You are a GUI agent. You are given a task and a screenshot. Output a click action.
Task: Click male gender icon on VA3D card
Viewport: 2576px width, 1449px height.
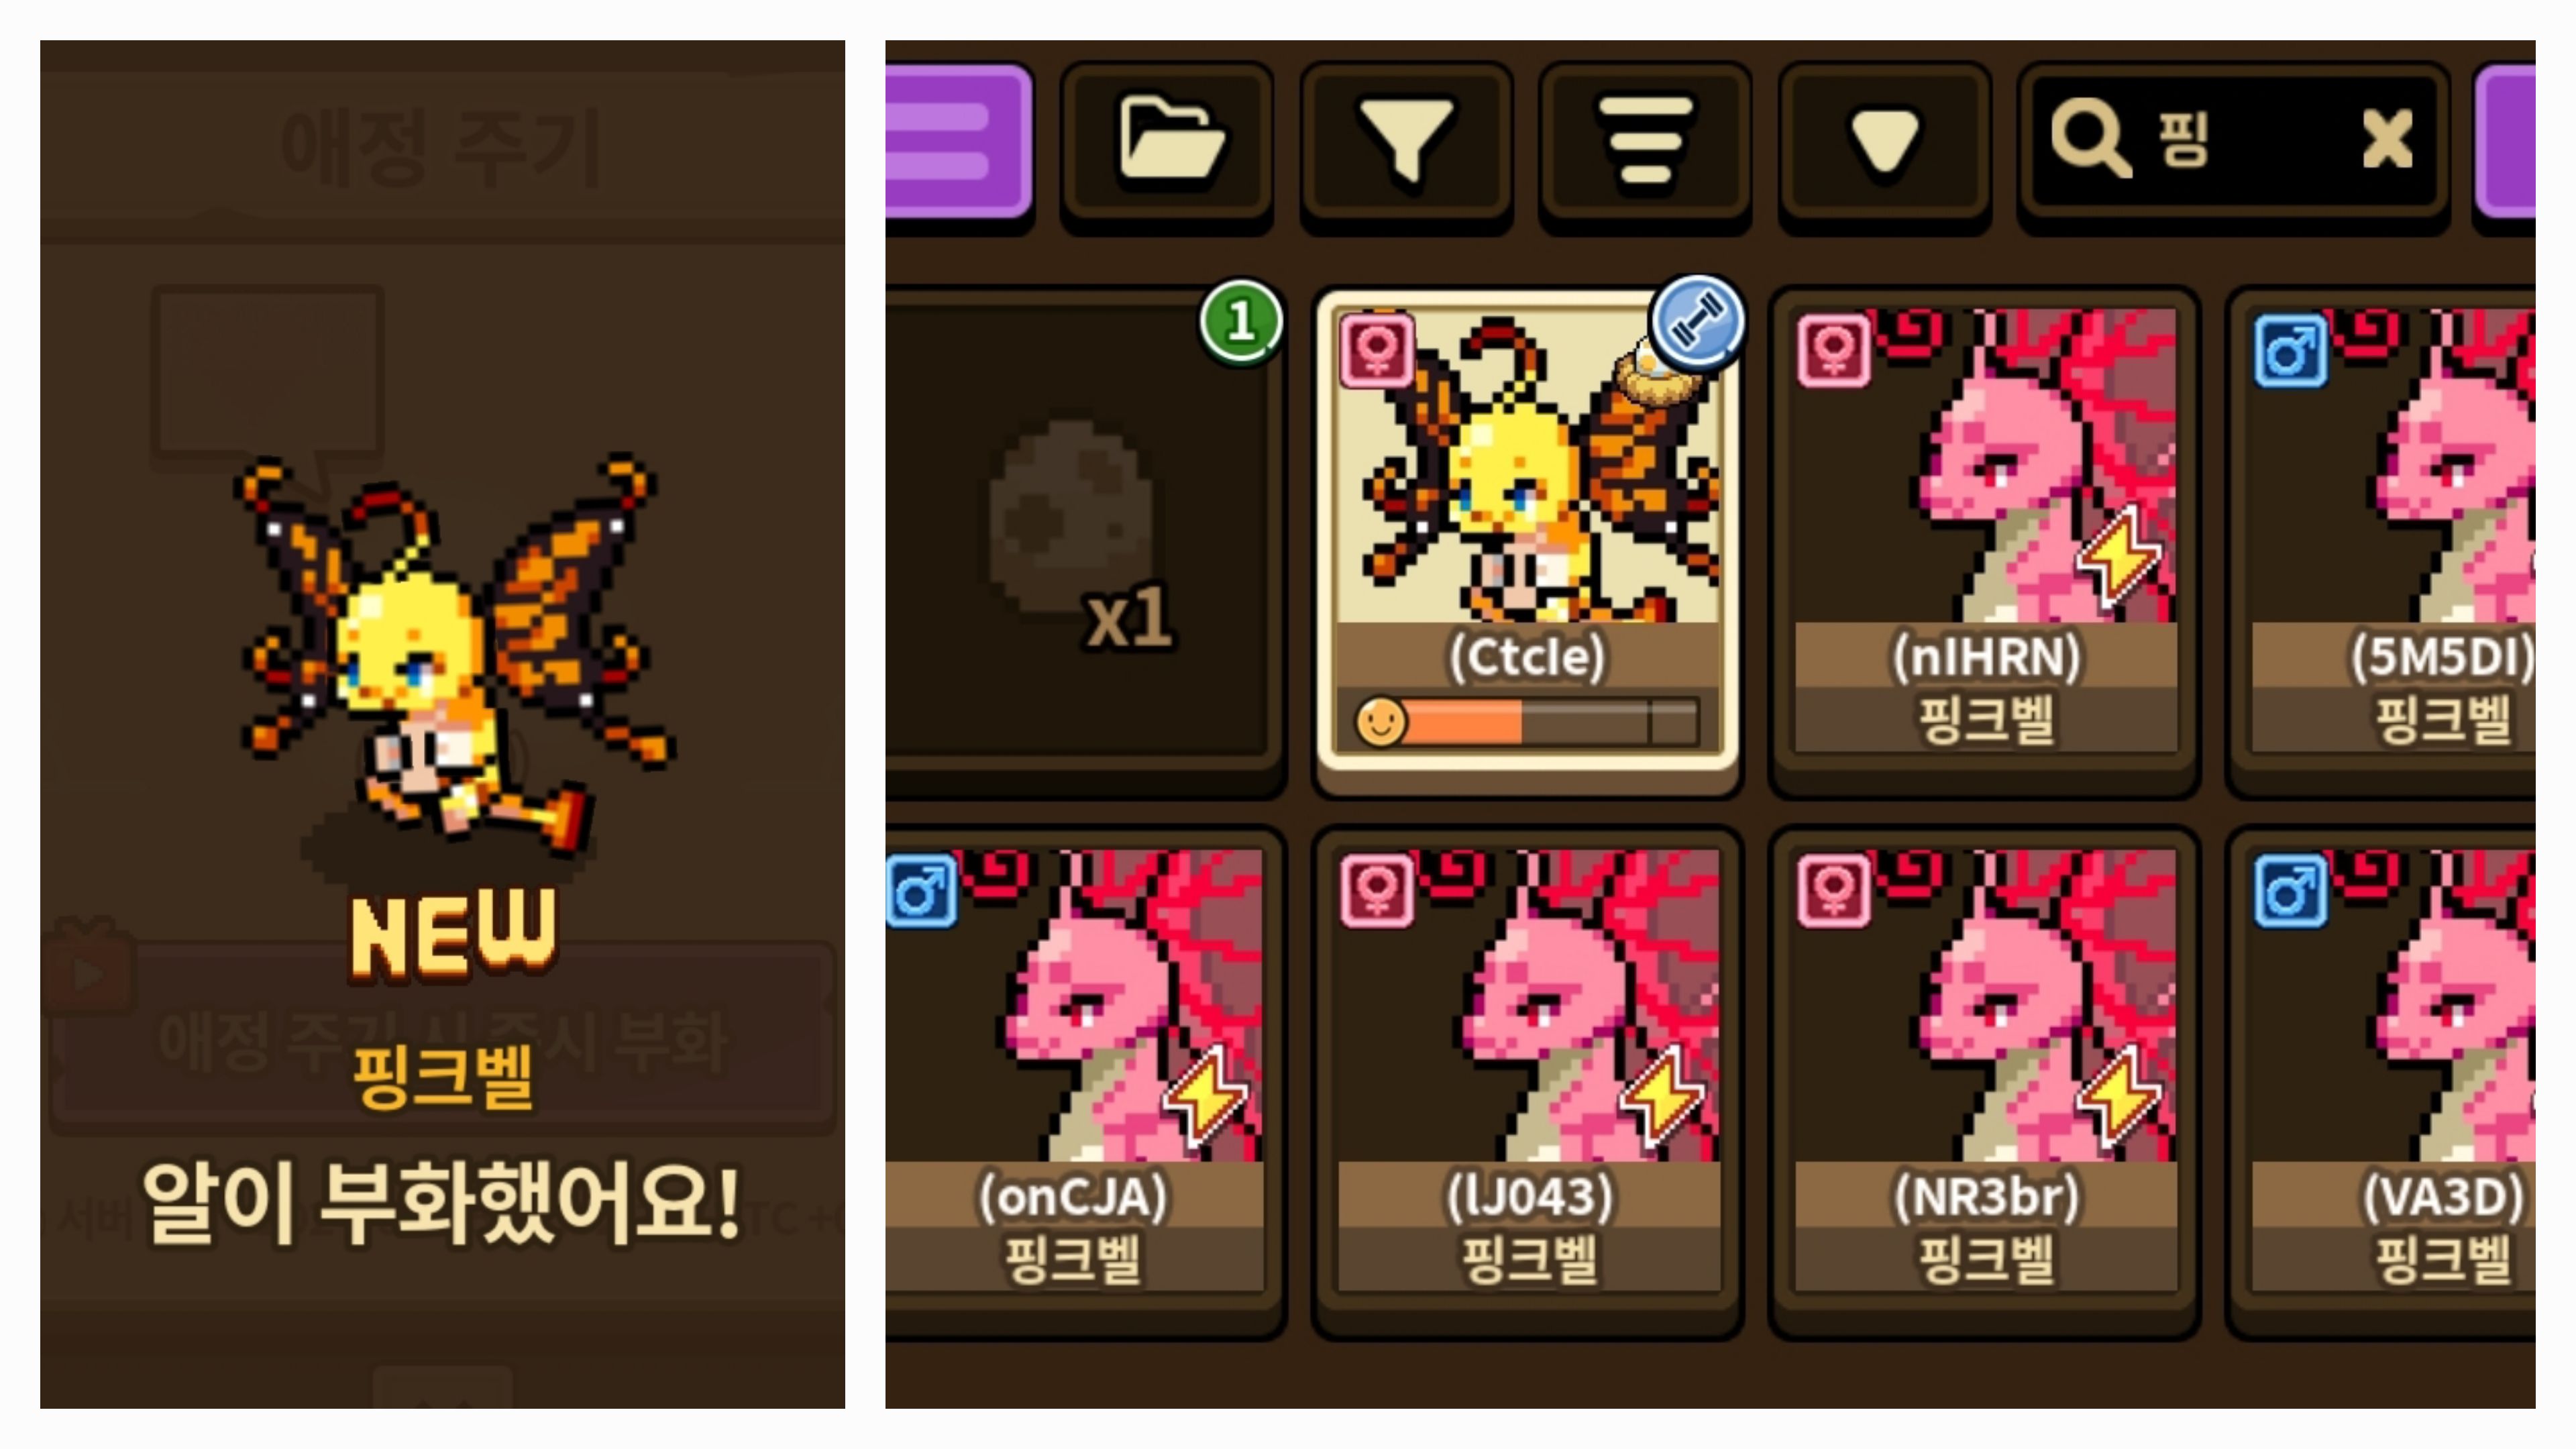pyautogui.click(x=2290, y=889)
